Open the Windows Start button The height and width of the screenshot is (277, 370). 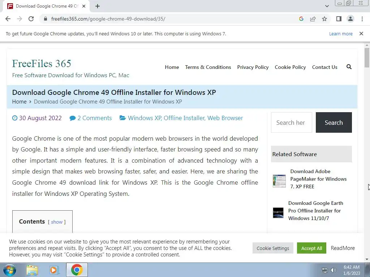(x=10, y=270)
